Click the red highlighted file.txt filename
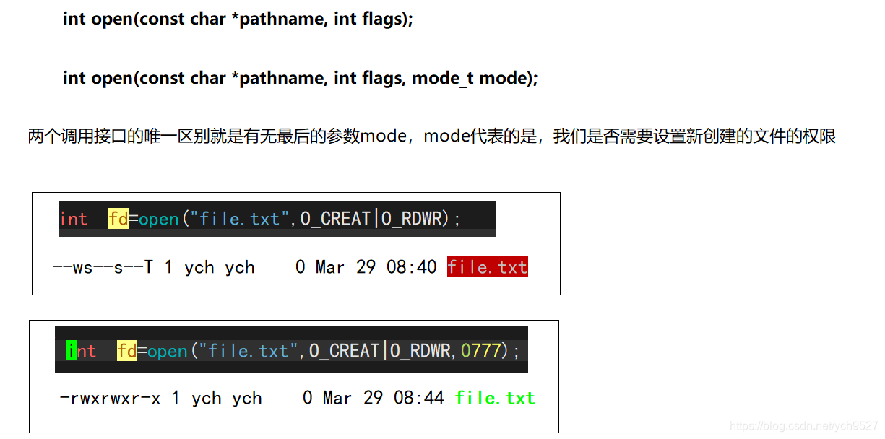The image size is (885, 439). (488, 267)
